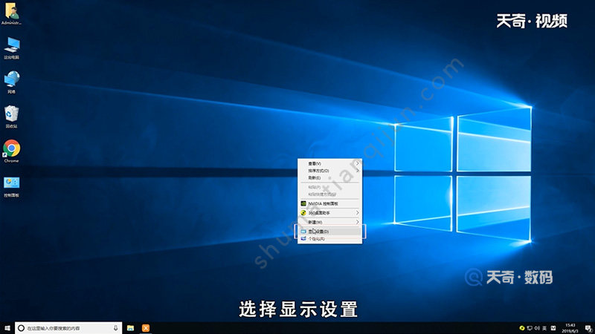595x334 pixels.
Task: Click the volume speaker tray icon
Action: click(x=537, y=328)
